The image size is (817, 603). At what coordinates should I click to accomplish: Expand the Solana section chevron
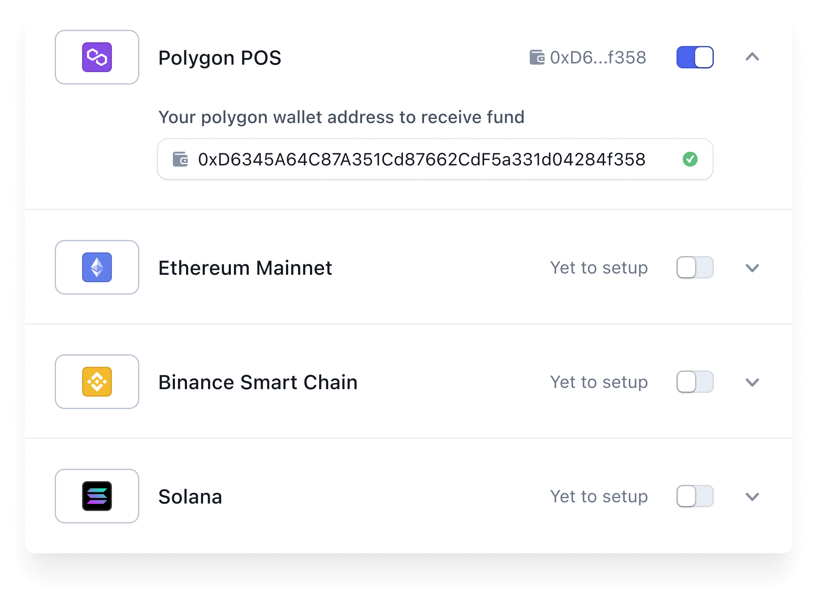click(752, 497)
